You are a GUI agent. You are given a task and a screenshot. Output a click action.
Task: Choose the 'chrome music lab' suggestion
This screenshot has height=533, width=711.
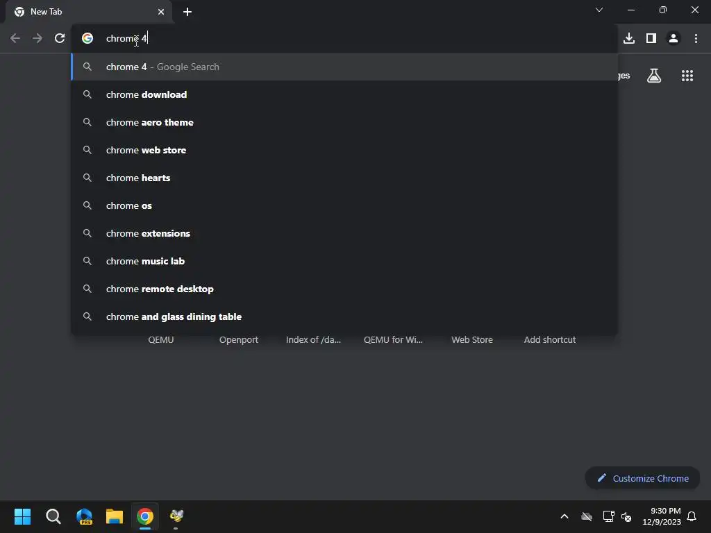click(344, 261)
